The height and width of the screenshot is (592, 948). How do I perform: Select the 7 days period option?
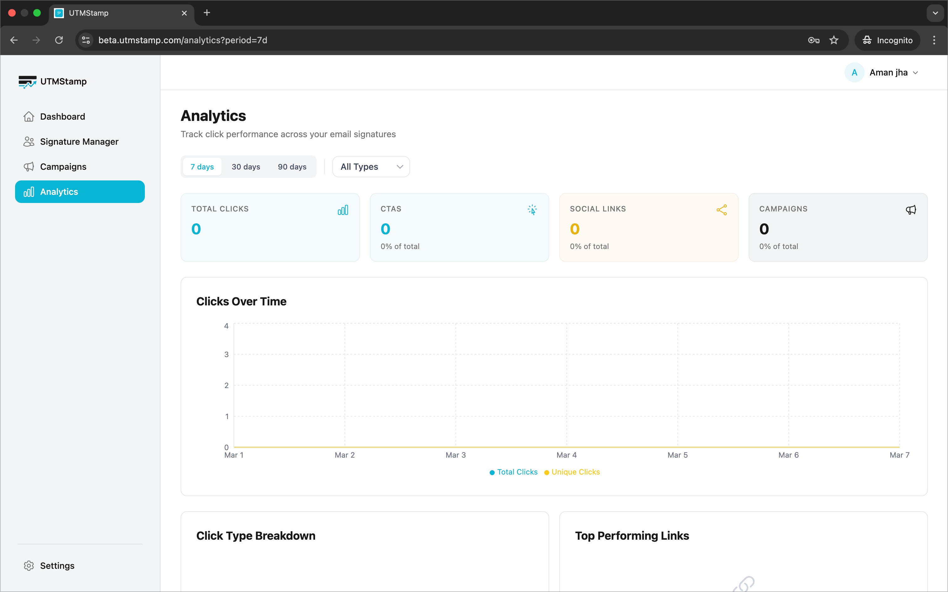(202, 166)
